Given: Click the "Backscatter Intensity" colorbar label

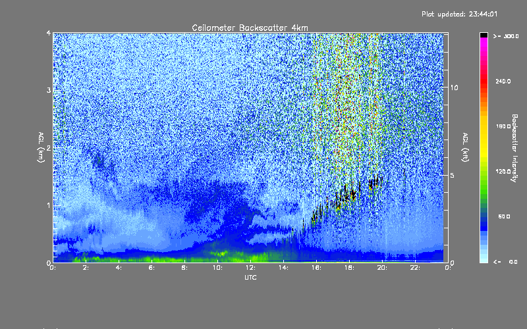Looking at the screenshot, I should coord(514,148).
